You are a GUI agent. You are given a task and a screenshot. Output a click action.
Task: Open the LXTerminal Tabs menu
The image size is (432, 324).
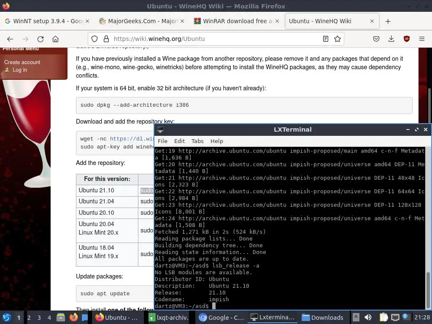[x=197, y=141]
